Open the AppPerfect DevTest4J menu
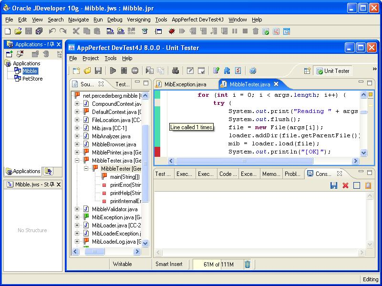The image size is (382, 286). click(x=197, y=20)
